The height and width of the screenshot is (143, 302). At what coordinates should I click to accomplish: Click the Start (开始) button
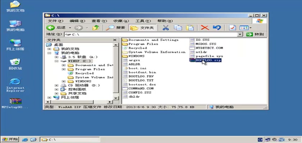point(10,139)
